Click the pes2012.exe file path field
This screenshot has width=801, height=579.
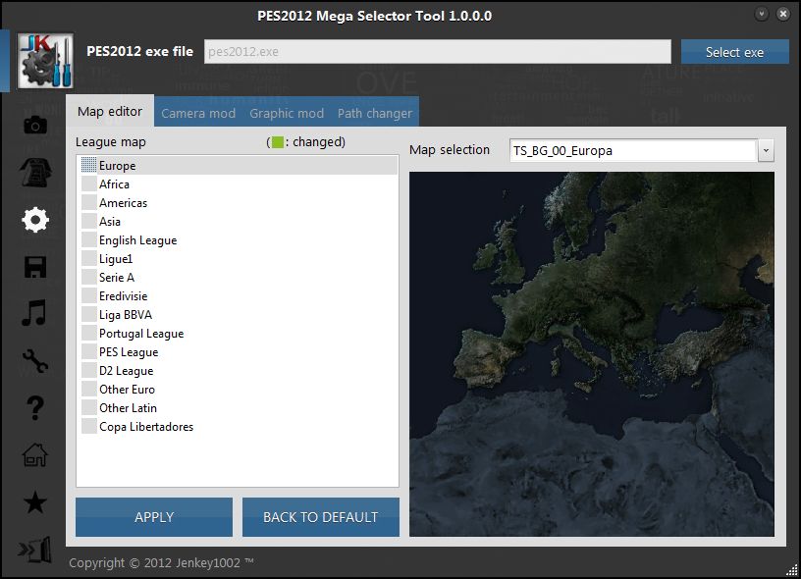coord(437,52)
